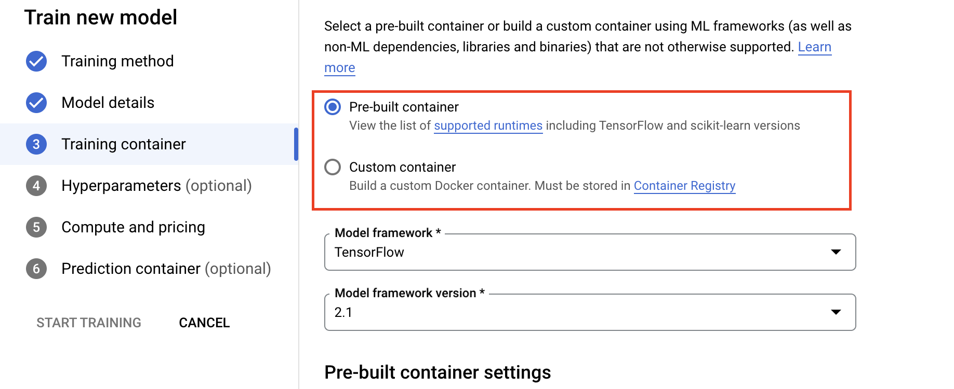Click the CANCEL button
954x389 pixels.
204,322
